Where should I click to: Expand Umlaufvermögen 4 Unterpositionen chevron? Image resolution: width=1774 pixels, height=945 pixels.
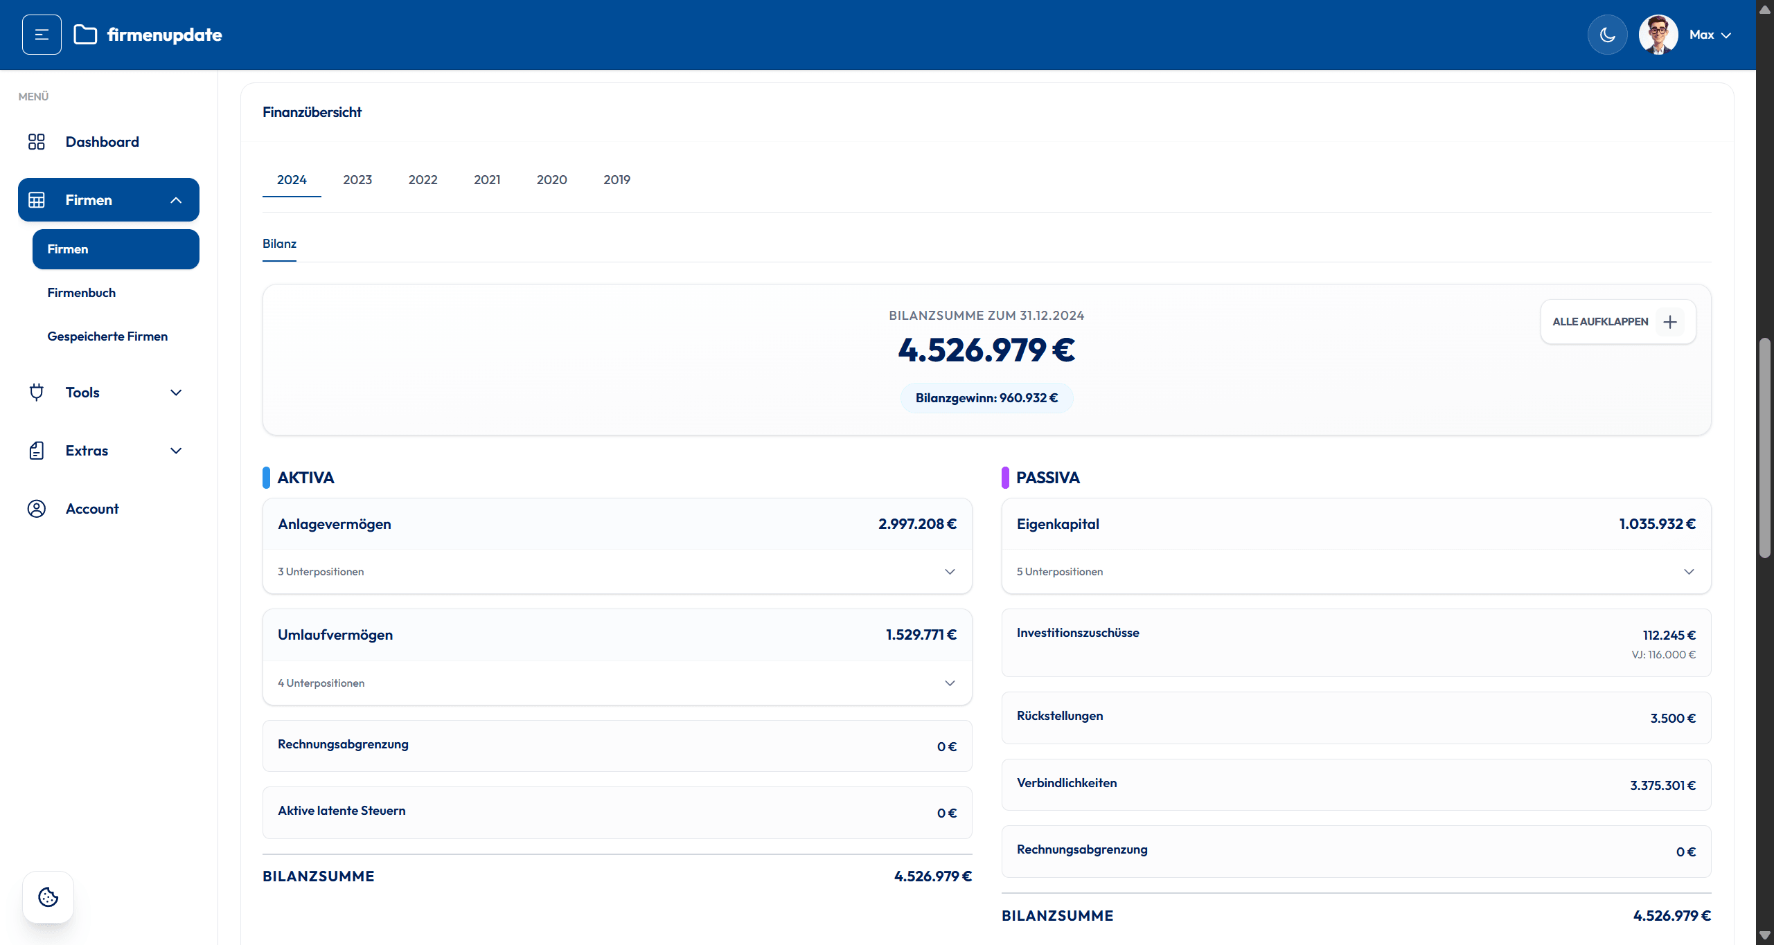(950, 683)
